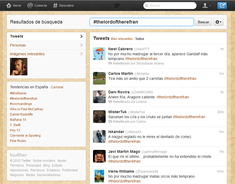This screenshot has height=184, width=235.
Task: Click chevron arrow on Personas row
Action: (x=81, y=45)
